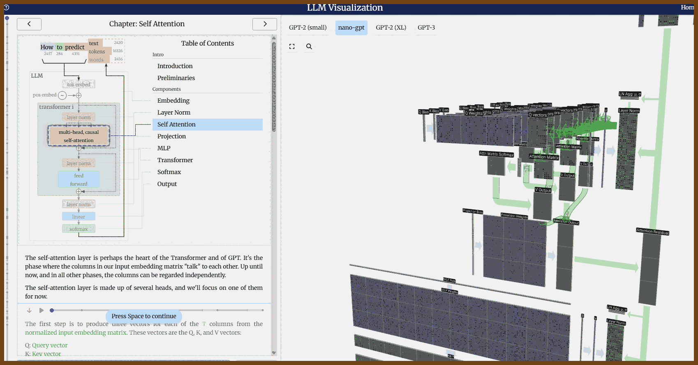Jump to the Projection chapter
This screenshot has height=365, width=698.
pos(171,136)
